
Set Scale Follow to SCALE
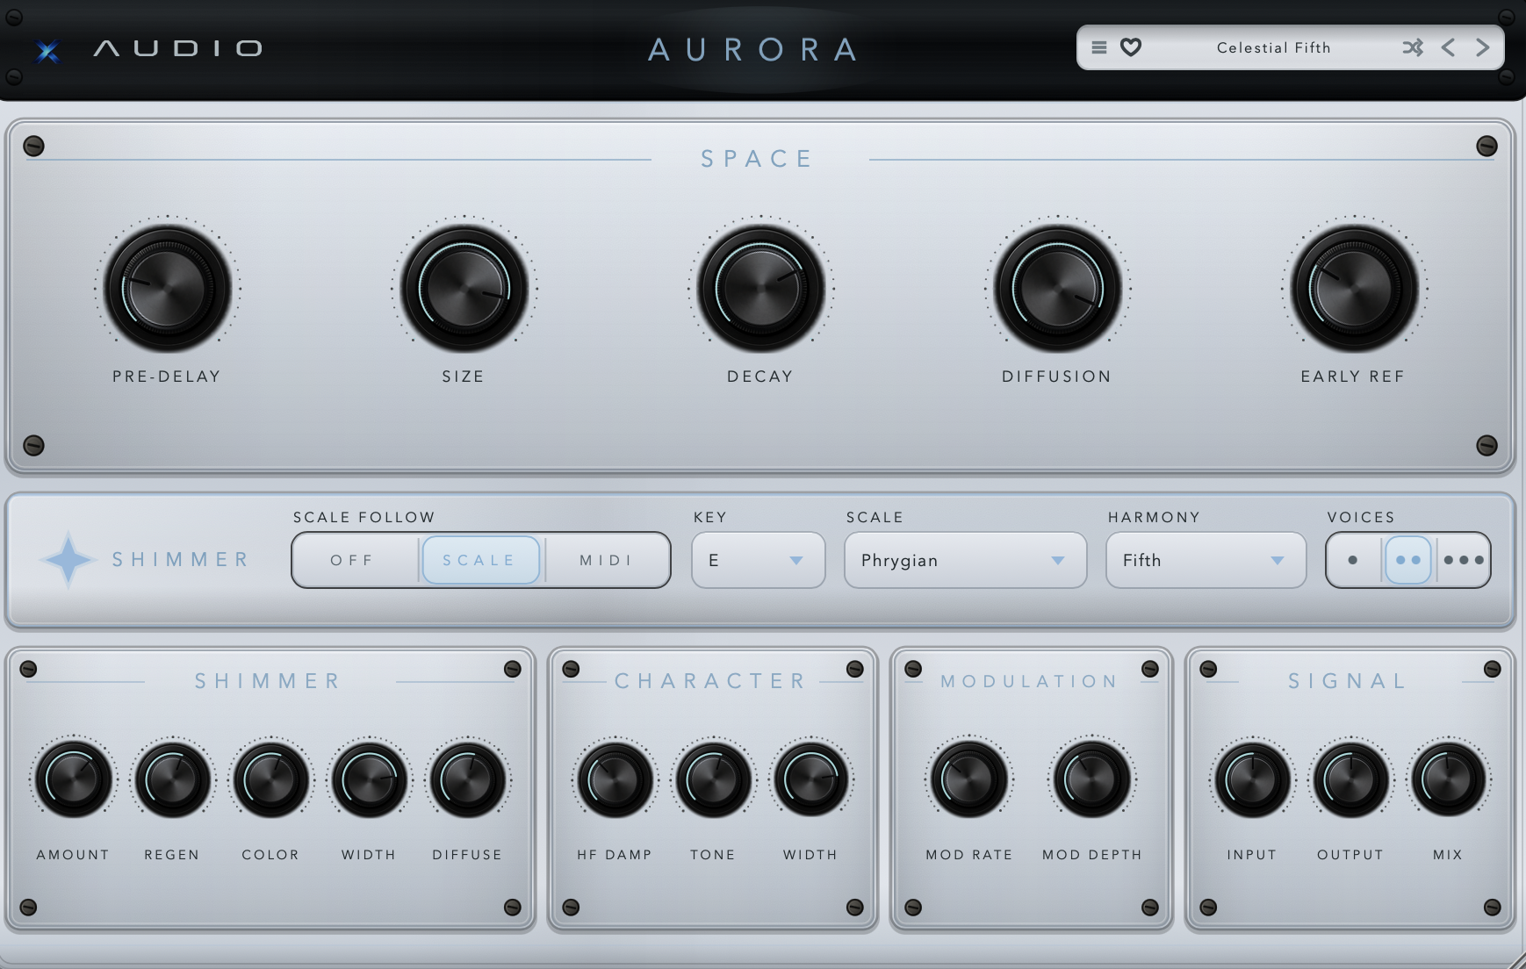coord(480,560)
